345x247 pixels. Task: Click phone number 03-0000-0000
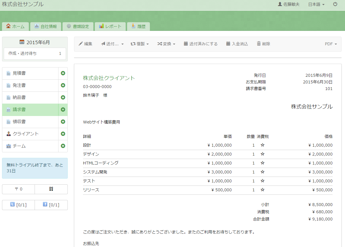tap(97, 87)
